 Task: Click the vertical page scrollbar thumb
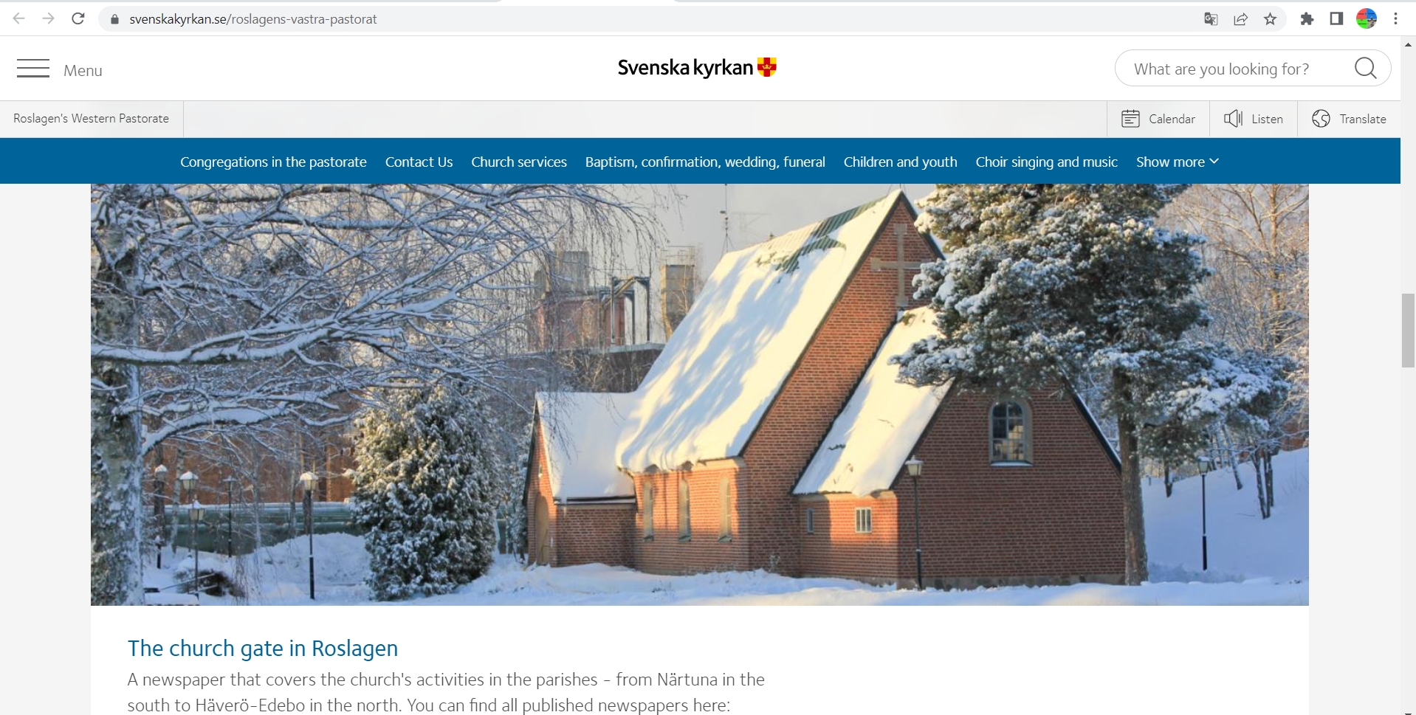pyautogui.click(x=1408, y=330)
